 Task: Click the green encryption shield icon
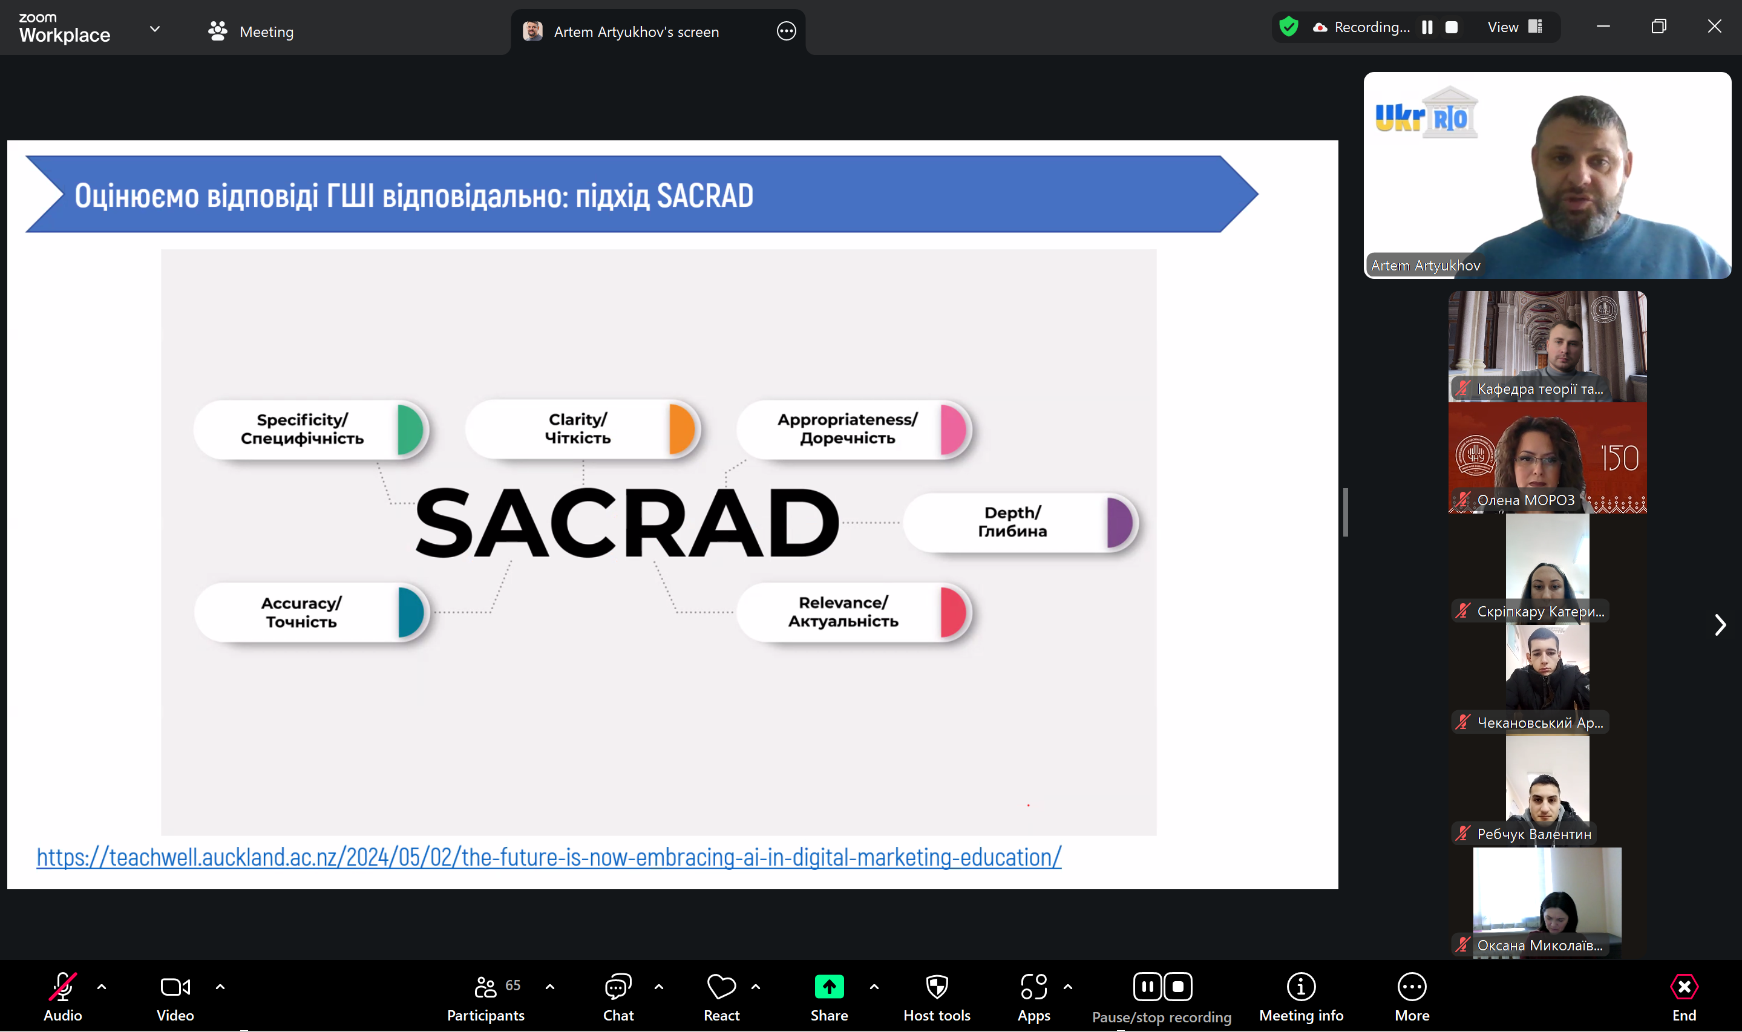click(x=1289, y=27)
